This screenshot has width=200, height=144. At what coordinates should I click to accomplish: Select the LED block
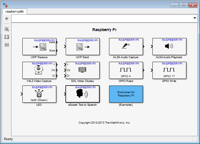coord(39,94)
